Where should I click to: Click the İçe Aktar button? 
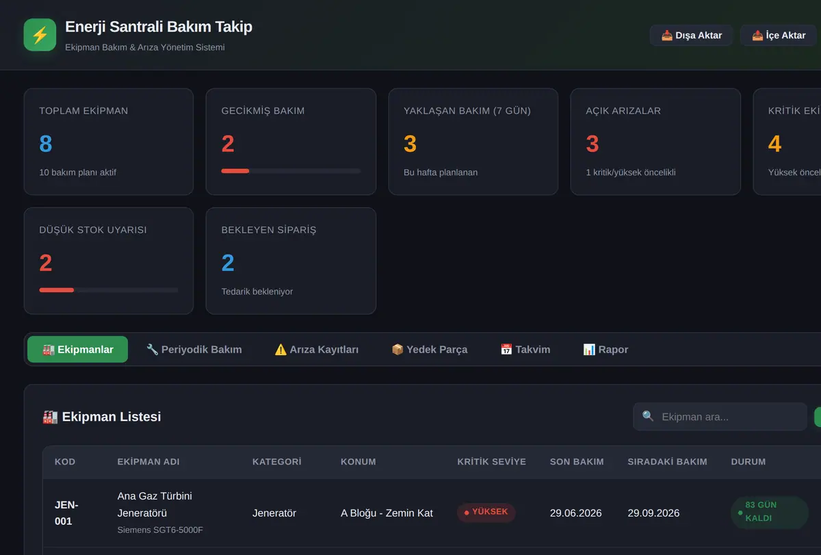tap(779, 36)
